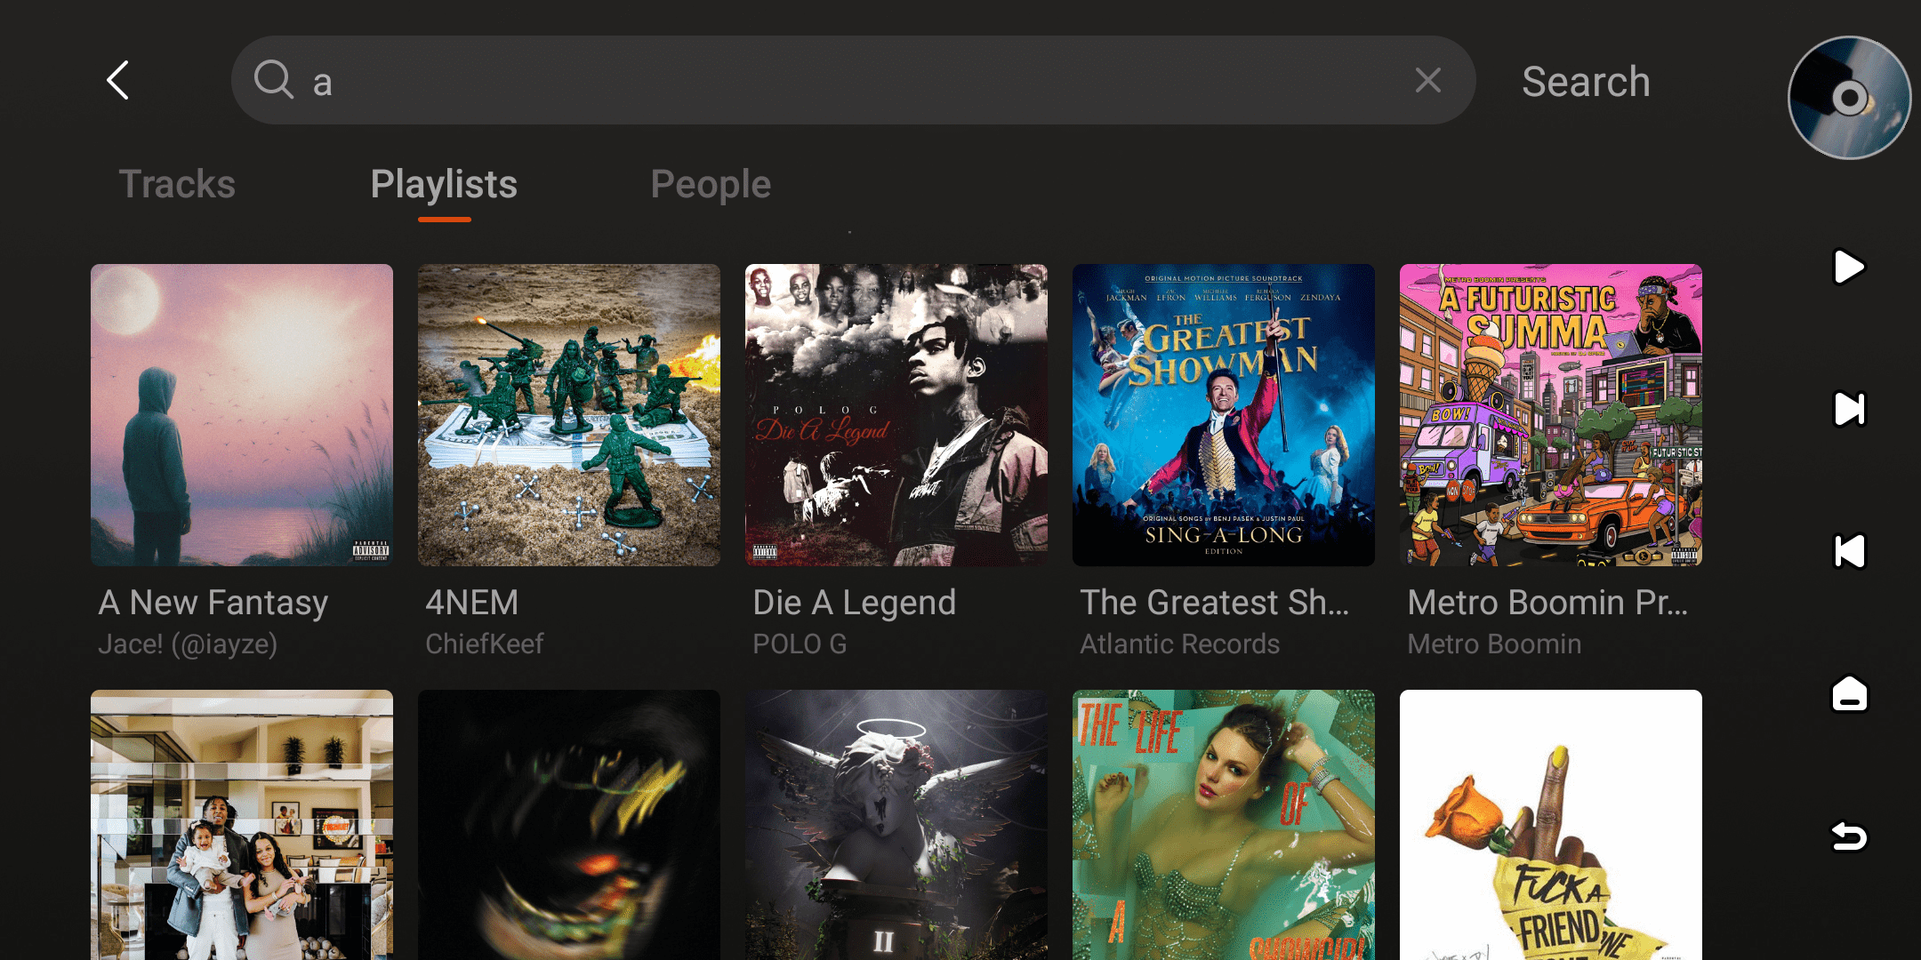Switch to the People tab
The width and height of the screenshot is (1921, 960).
pos(711,185)
